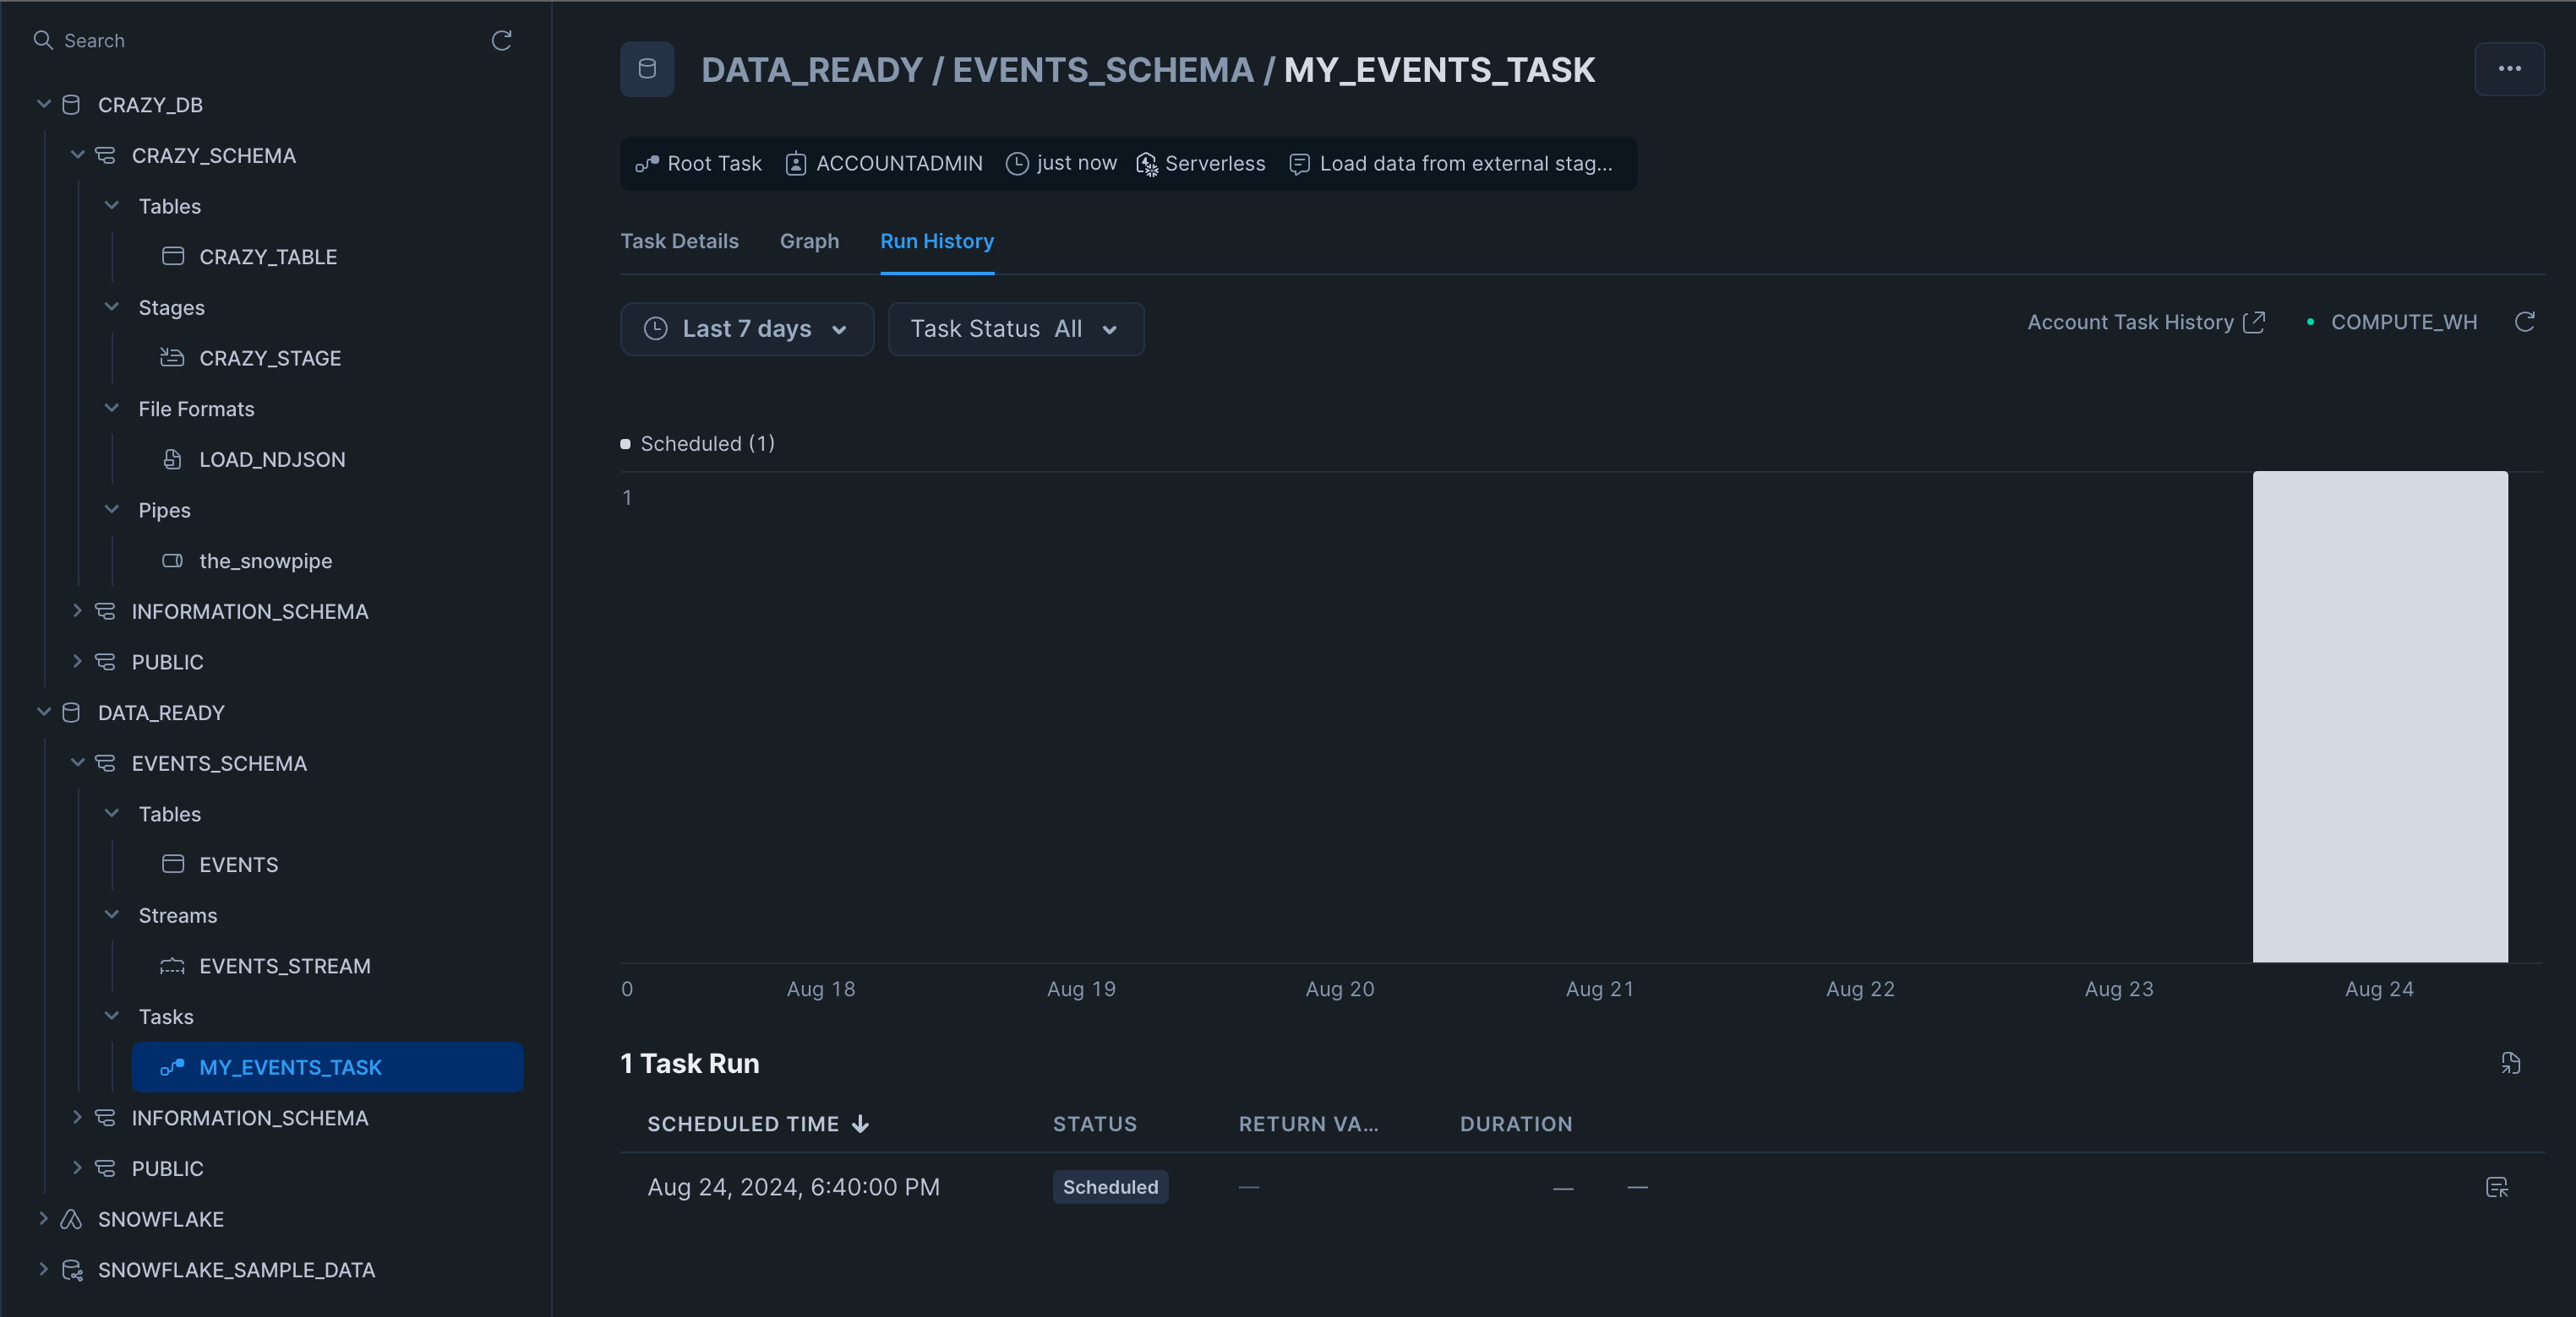Image resolution: width=2576 pixels, height=1317 pixels.
Task: Expand INFORMATION_SCHEMA under CRAZY_DB
Action: [77, 610]
